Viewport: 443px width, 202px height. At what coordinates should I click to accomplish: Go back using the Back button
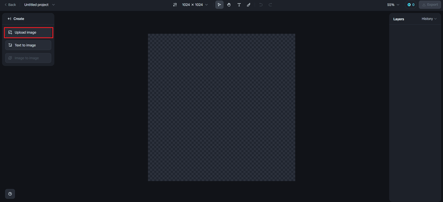click(10, 5)
